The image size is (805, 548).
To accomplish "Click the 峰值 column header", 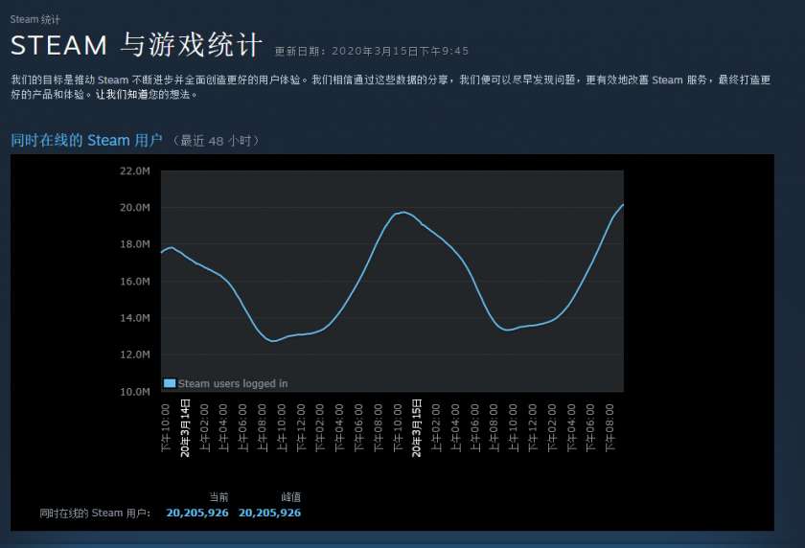I will [x=291, y=496].
